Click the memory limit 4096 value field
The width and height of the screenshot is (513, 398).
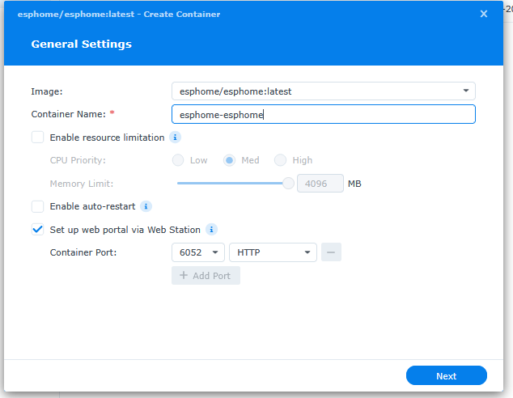[320, 183]
